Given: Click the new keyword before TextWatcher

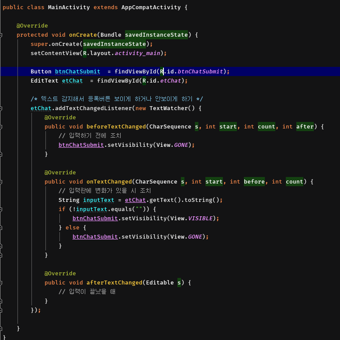Looking at the screenshot, I should [141, 108].
